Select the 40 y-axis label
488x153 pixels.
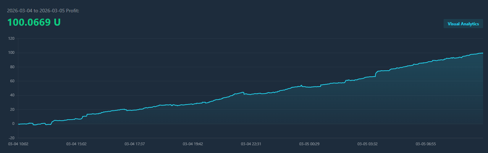click(x=12, y=95)
